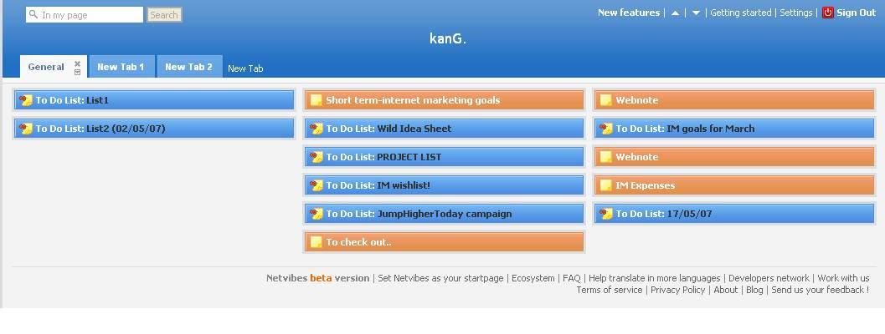Click the PROJECT LIST to-do icon
Screen dimensions: 885x334
click(316, 157)
